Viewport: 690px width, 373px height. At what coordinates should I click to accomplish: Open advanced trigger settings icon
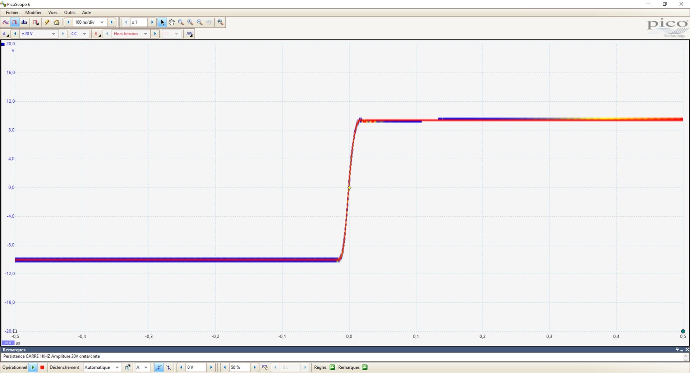pyautogui.click(x=127, y=368)
